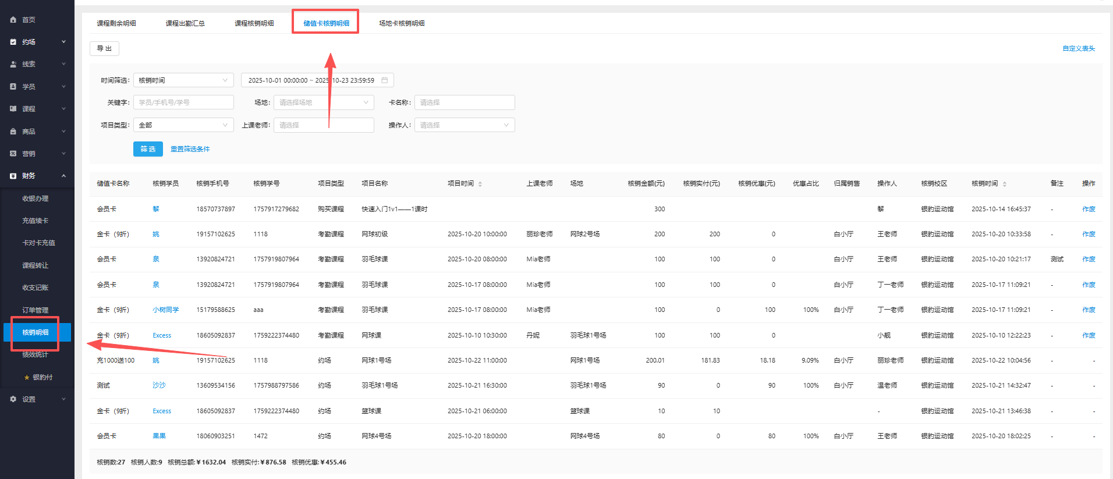Image resolution: width=1113 pixels, height=479 pixels.
Task: Open Excess student link in 篮球课 row
Action: point(162,411)
